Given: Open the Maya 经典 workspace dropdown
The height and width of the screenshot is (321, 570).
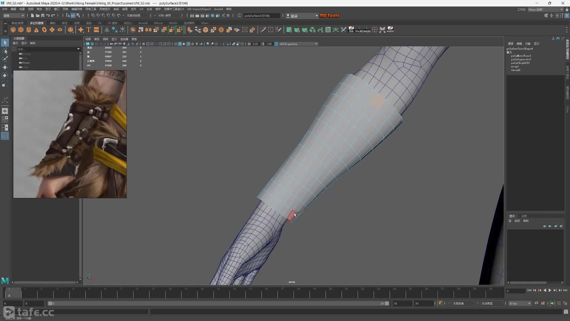Looking at the screenshot, I should 545,9.
